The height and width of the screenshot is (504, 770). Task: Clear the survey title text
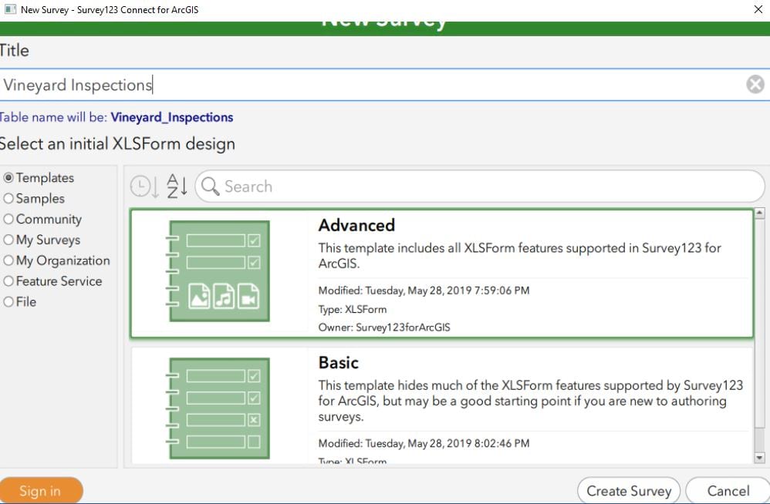[755, 84]
